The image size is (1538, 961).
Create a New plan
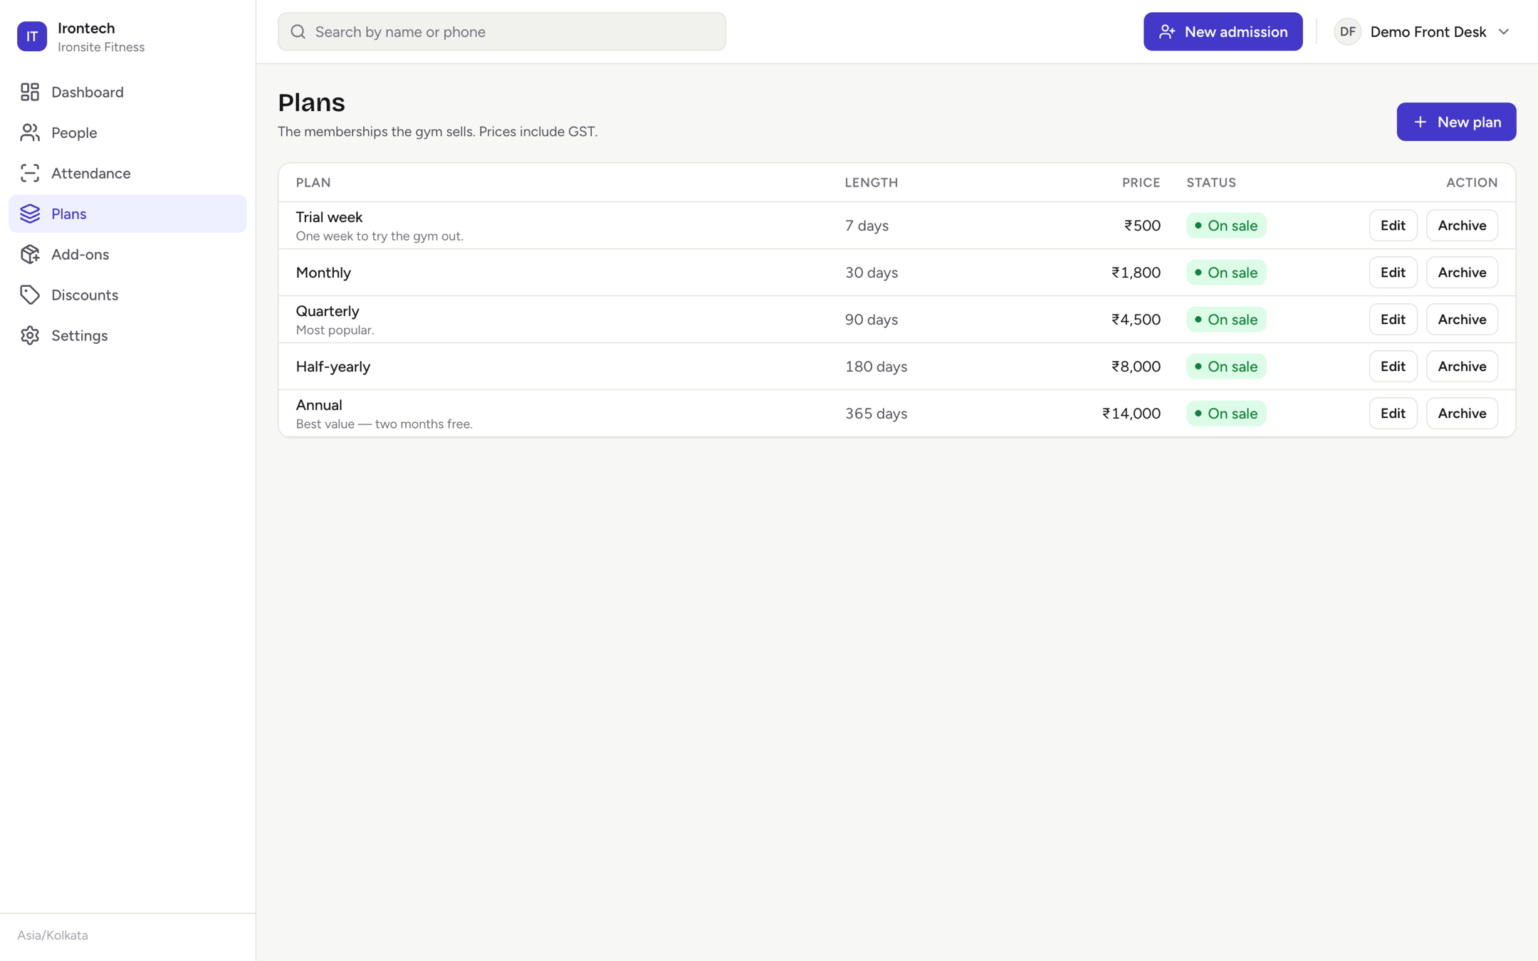(1456, 122)
